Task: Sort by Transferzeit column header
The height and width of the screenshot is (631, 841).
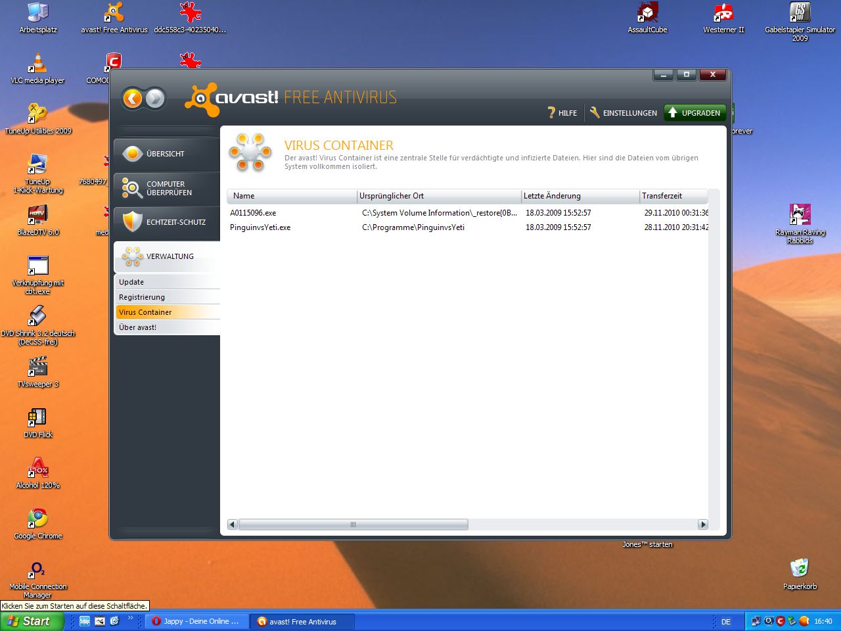Action: click(673, 196)
